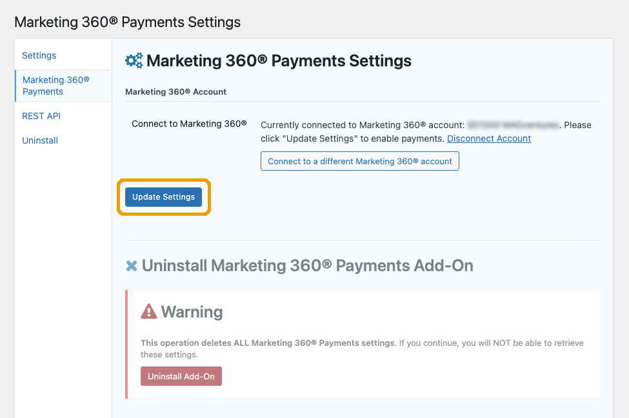Click the 'Connect to Marketing 360®' field label
629x418 pixels.
[189, 124]
